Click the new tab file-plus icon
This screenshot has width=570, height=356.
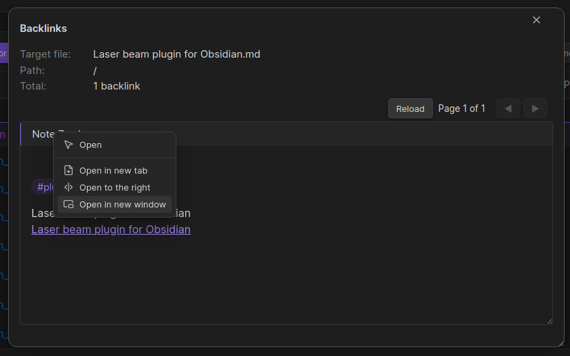click(x=69, y=170)
